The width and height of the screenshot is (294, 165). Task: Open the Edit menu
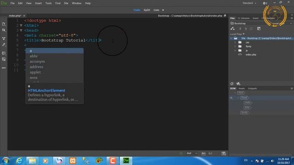(20, 3)
